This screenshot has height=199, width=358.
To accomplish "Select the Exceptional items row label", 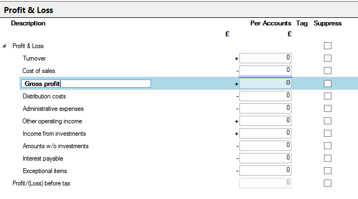I will (x=45, y=171).
